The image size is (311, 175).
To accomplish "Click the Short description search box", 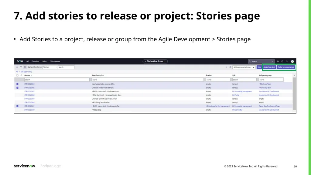I will (148, 80).
